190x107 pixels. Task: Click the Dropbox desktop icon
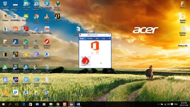pos(15,93)
